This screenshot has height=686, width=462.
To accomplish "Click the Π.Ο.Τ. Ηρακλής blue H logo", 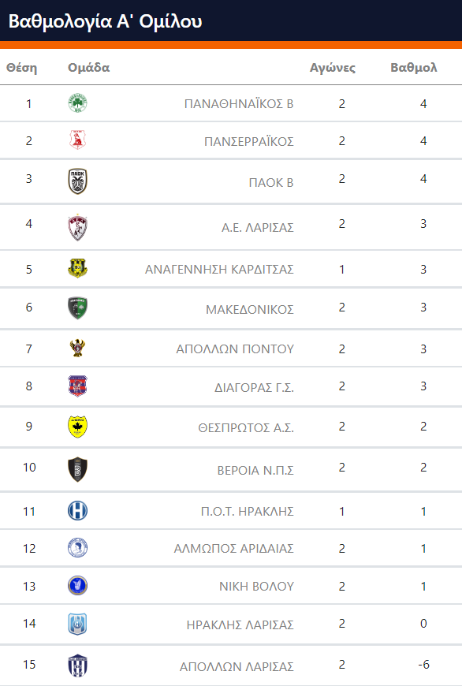I will tap(78, 511).
